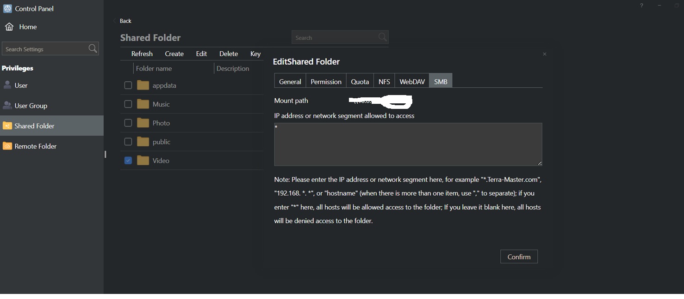Focus the Shared Folder search field

click(x=340, y=37)
